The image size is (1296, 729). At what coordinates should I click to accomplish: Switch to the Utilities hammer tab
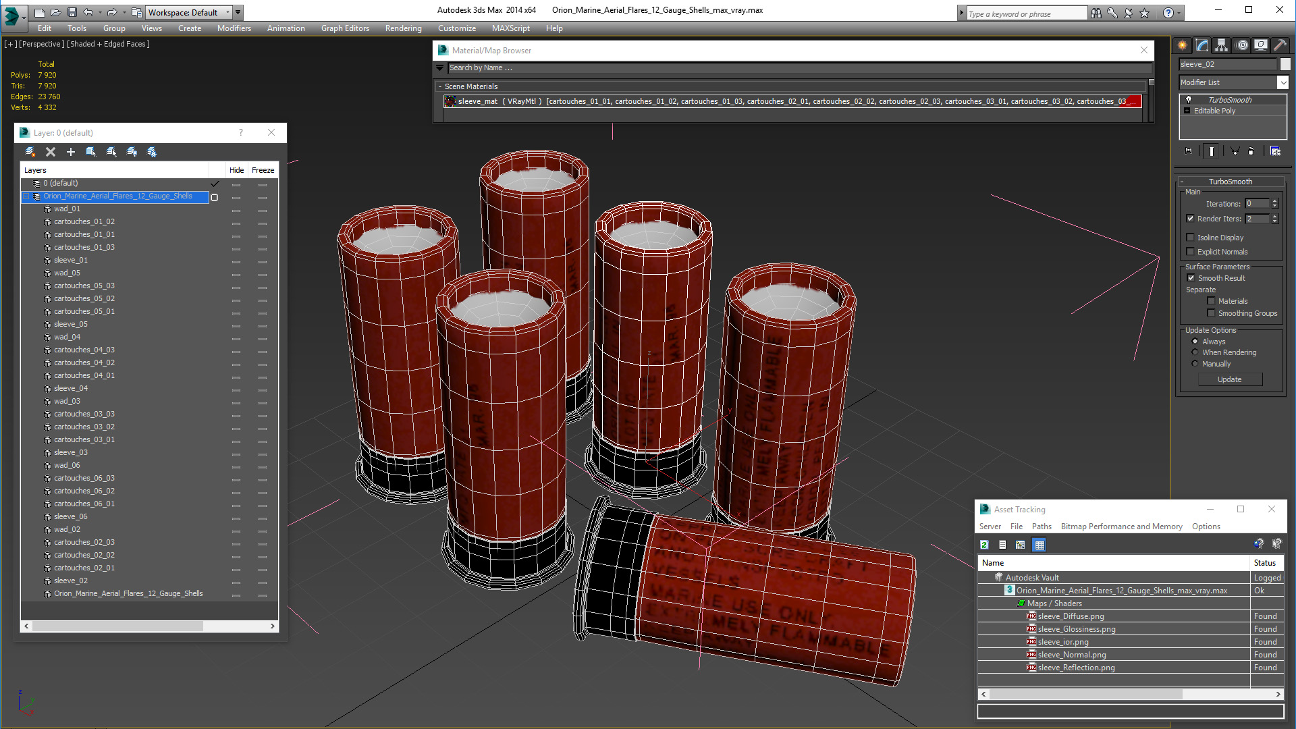(x=1280, y=45)
